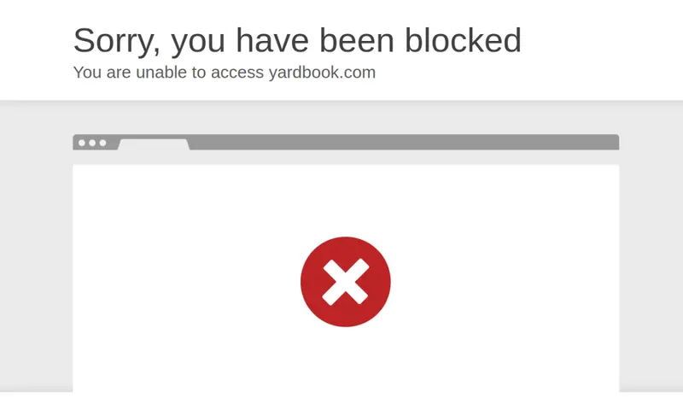Click the word "blocked" in the heading
The width and height of the screenshot is (683, 398).
pyautogui.click(x=463, y=40)
